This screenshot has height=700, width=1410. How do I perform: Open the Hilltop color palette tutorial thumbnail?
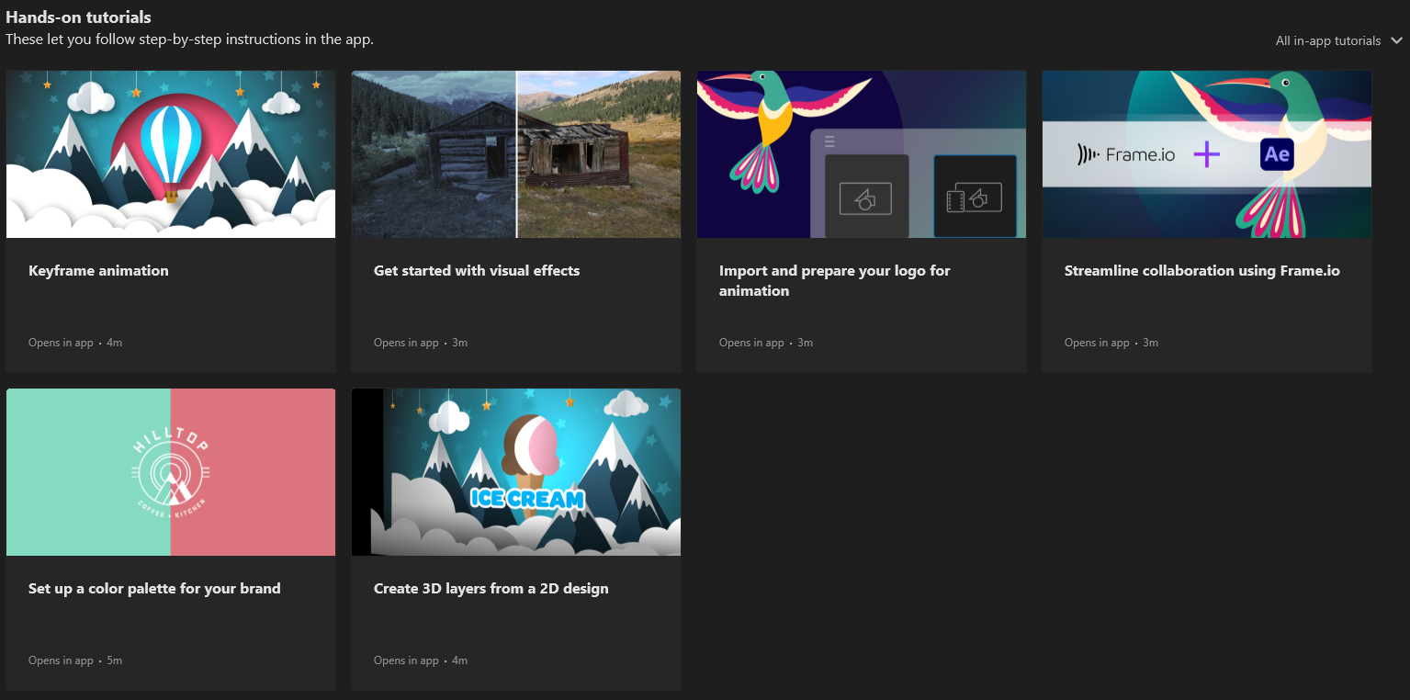tap(171, 472)
